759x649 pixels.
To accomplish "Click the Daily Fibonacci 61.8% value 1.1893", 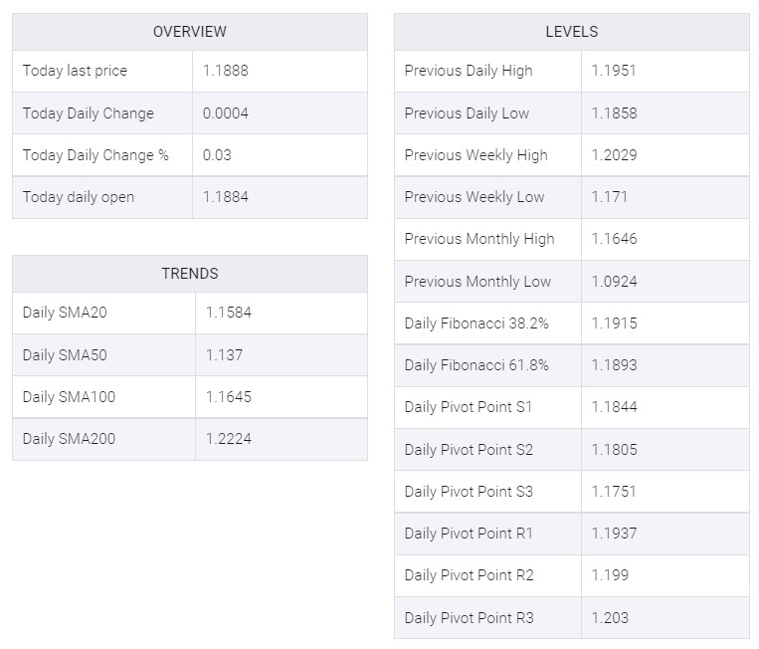I will (614, 365).
